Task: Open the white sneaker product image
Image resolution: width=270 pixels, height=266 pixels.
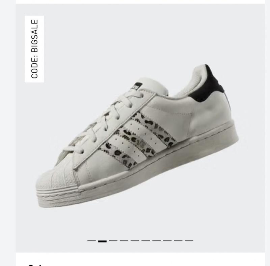Action: click(137, 136)
